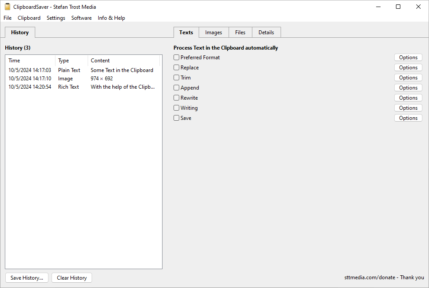Enable the Preferred Format checkbox
This screenshot has height=288, width=429.
[177, 58]
